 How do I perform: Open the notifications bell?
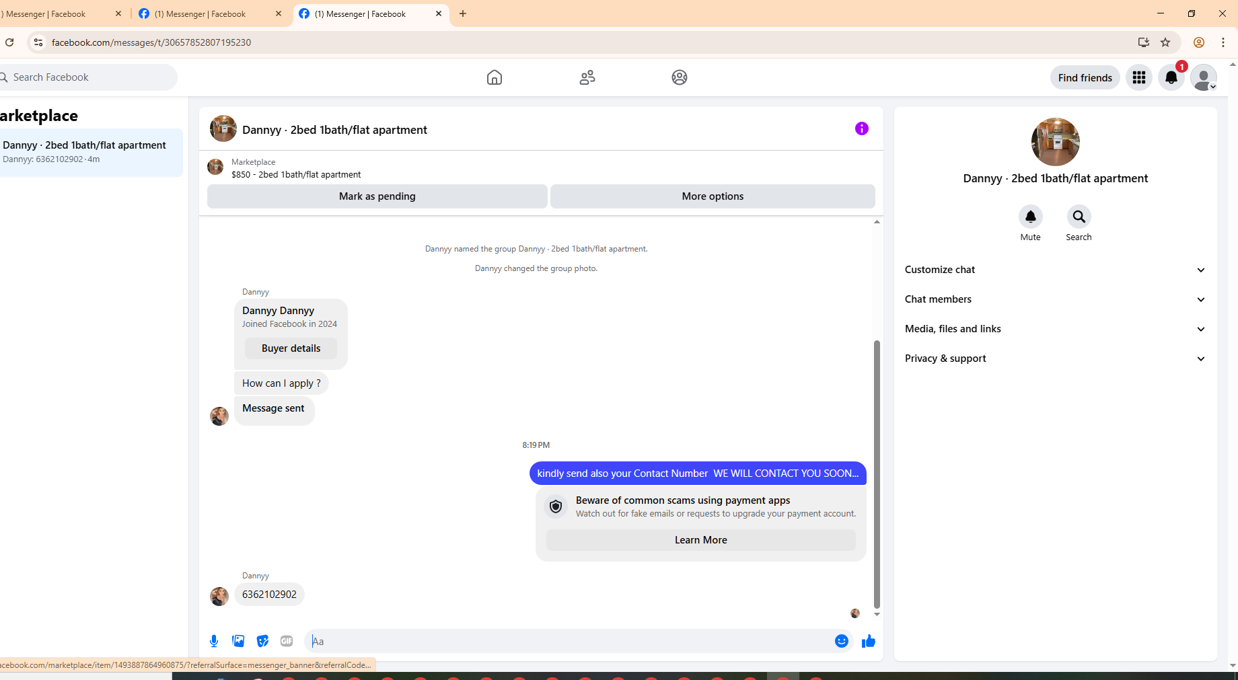coord(1171,77)
